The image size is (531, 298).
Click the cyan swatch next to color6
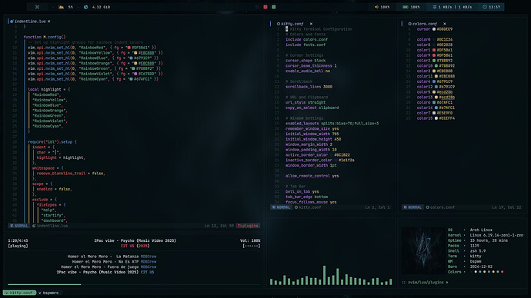coord(434,102)
